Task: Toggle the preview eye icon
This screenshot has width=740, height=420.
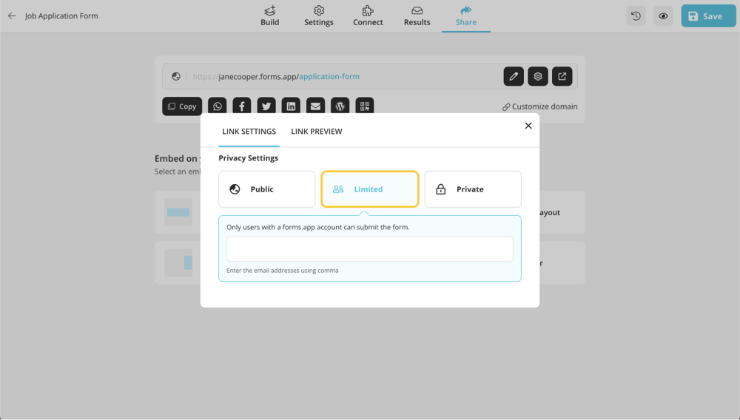Action: click(x=663, y=16)
